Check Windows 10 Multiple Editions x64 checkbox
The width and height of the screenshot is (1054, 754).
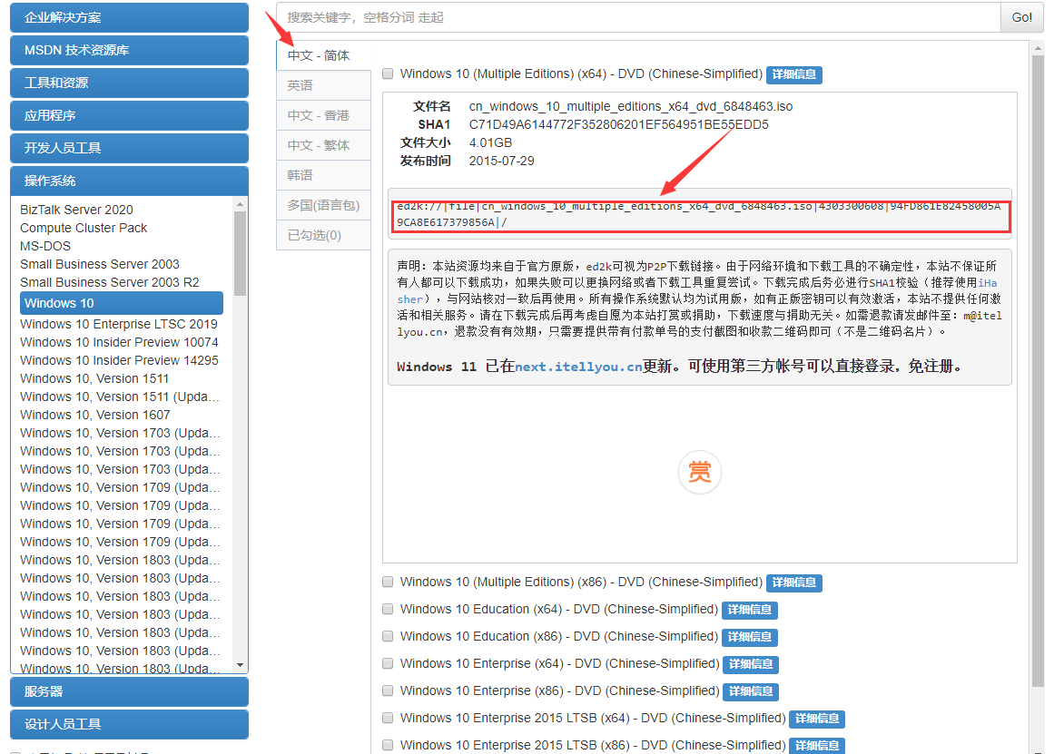point(388,73)
